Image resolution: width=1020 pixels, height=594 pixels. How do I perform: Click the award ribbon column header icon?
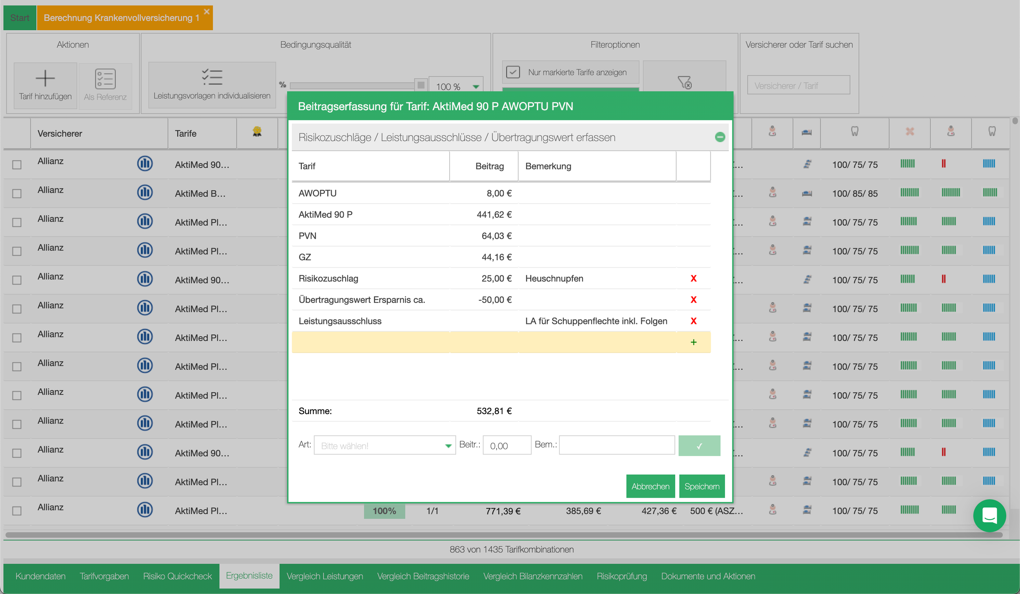[x=257, y=132]
